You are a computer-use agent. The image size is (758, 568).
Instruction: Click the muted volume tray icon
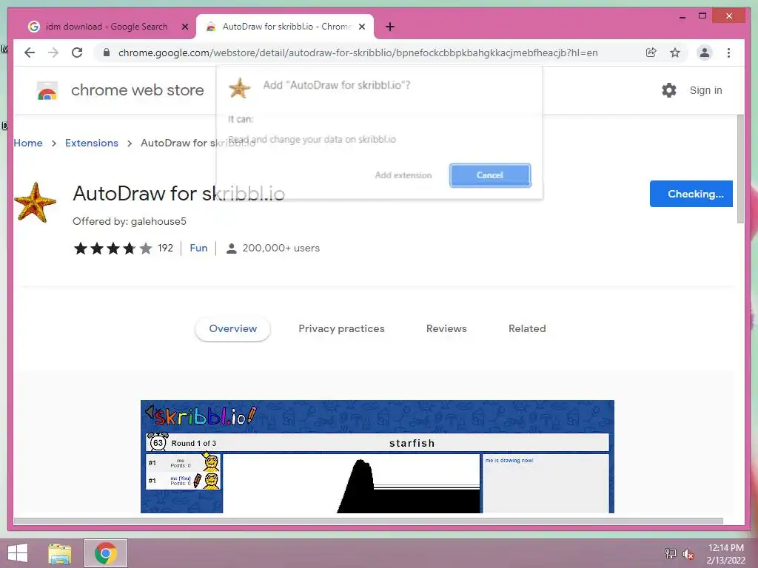point(688,553)
